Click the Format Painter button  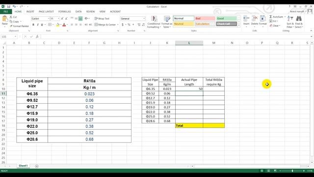coord(19,26)
